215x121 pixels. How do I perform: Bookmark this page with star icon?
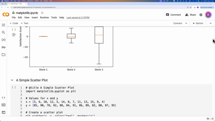tap(190, 7)
